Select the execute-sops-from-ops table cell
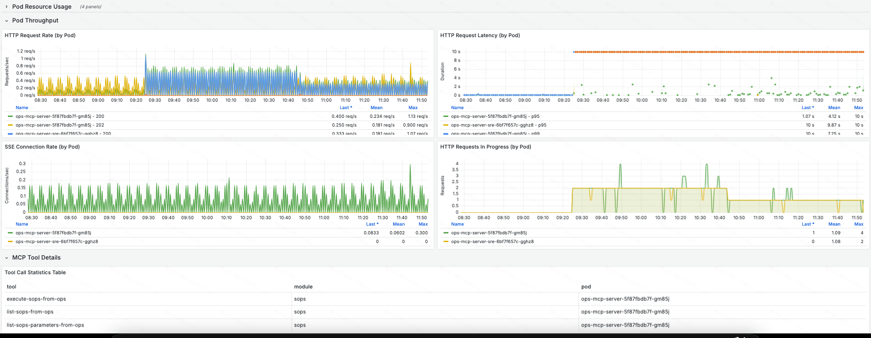Image resolution: width=871 pixels, height=338 pixels. point(36,299)
